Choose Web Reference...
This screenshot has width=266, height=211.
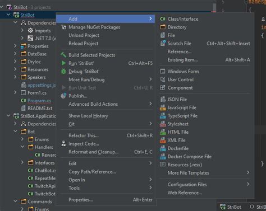204,193
